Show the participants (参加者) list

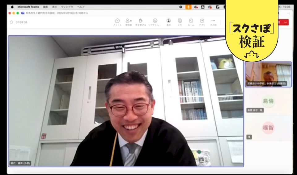coord(128,22)
